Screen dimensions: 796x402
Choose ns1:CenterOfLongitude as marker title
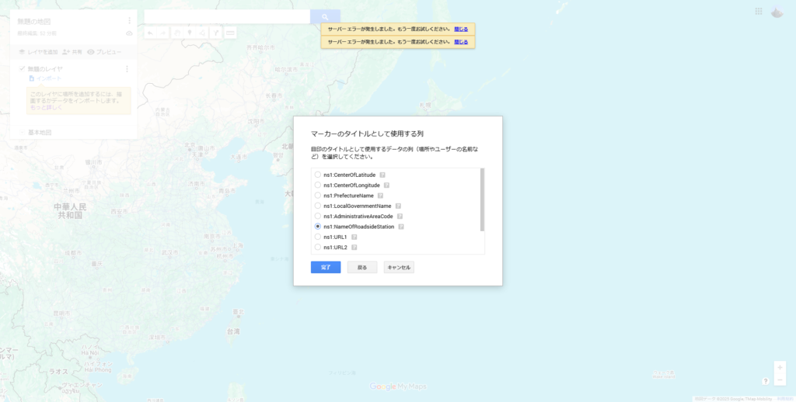pos(318,185)
